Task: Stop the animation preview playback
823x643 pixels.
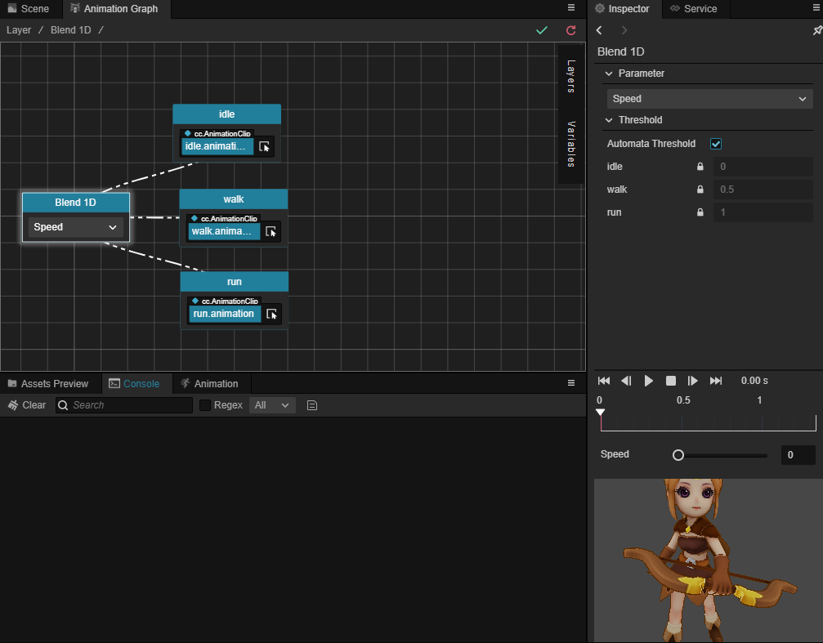Action: point(671,381)
